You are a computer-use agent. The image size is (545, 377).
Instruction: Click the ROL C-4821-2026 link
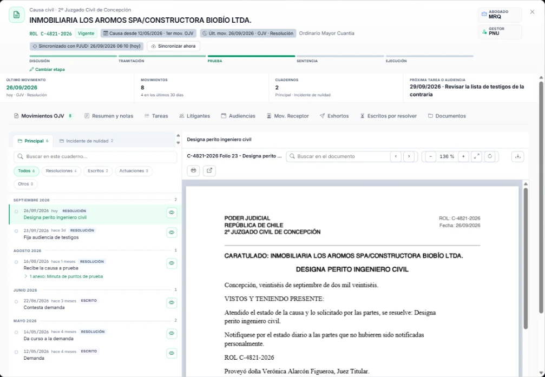point(50,34)
